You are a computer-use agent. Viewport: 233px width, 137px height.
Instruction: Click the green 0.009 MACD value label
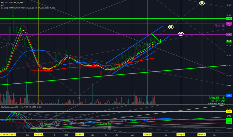coord(229,122)
